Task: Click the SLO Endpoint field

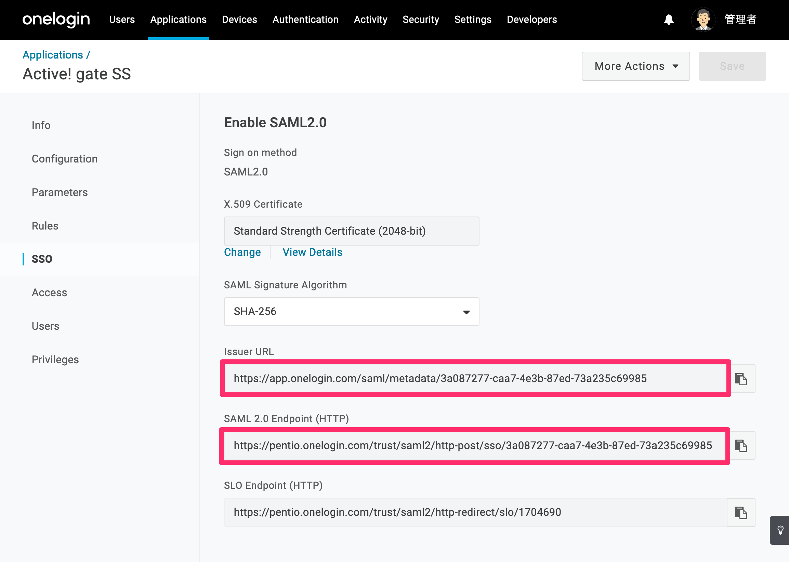Action: tap(475, 512)
